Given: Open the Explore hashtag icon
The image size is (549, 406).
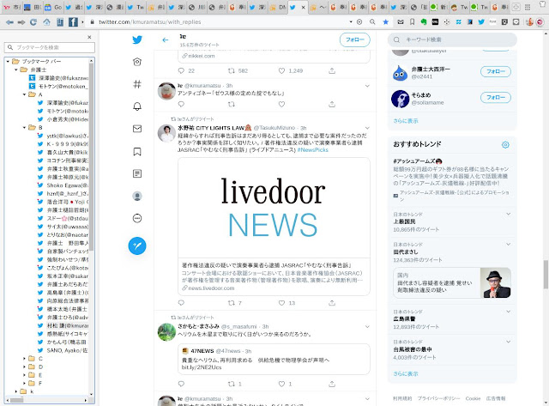Looking at the screenshot, I should click(137, 84).
